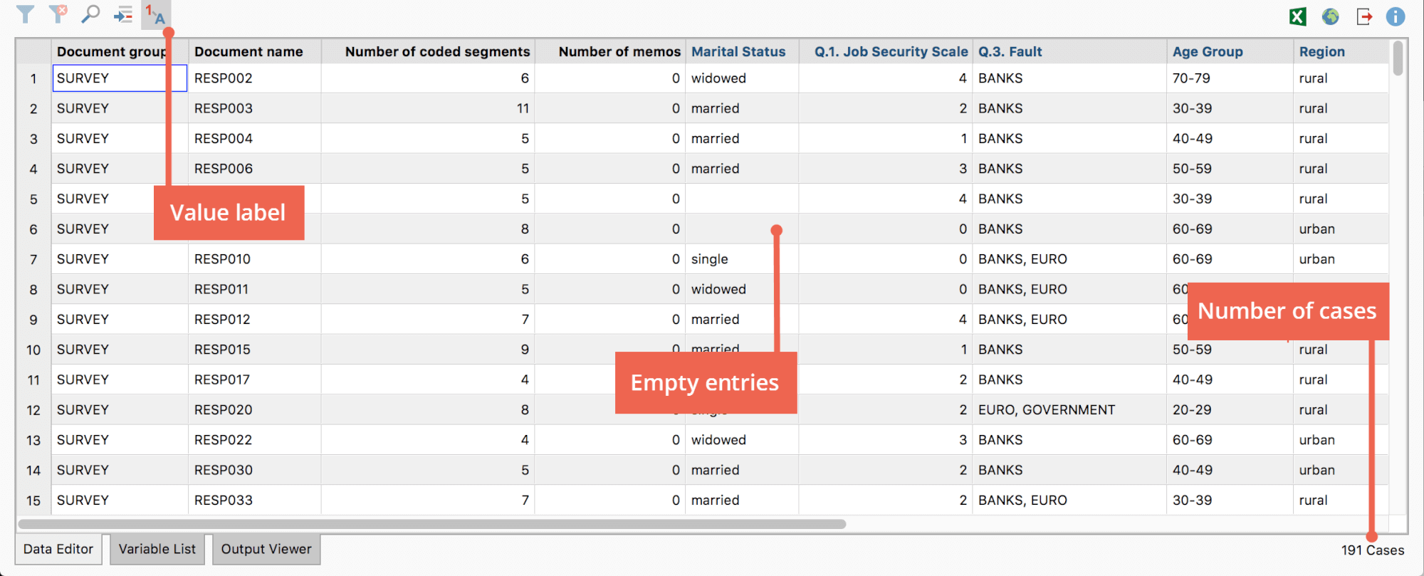Click the Region column header
Viewport: 1424px width, 576px height.
1341,51
